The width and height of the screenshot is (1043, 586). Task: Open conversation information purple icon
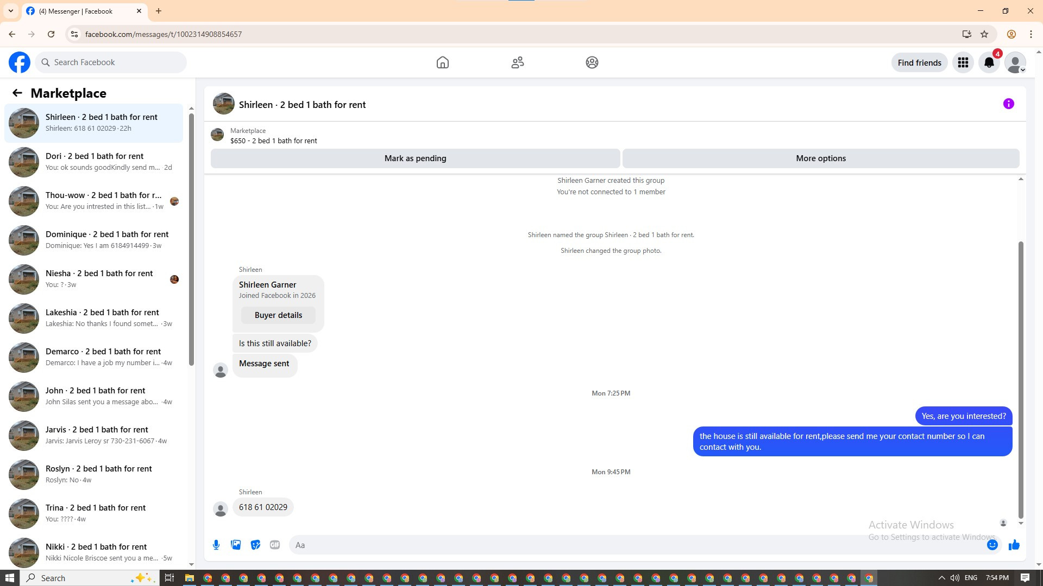click(x=1008, y=104)
